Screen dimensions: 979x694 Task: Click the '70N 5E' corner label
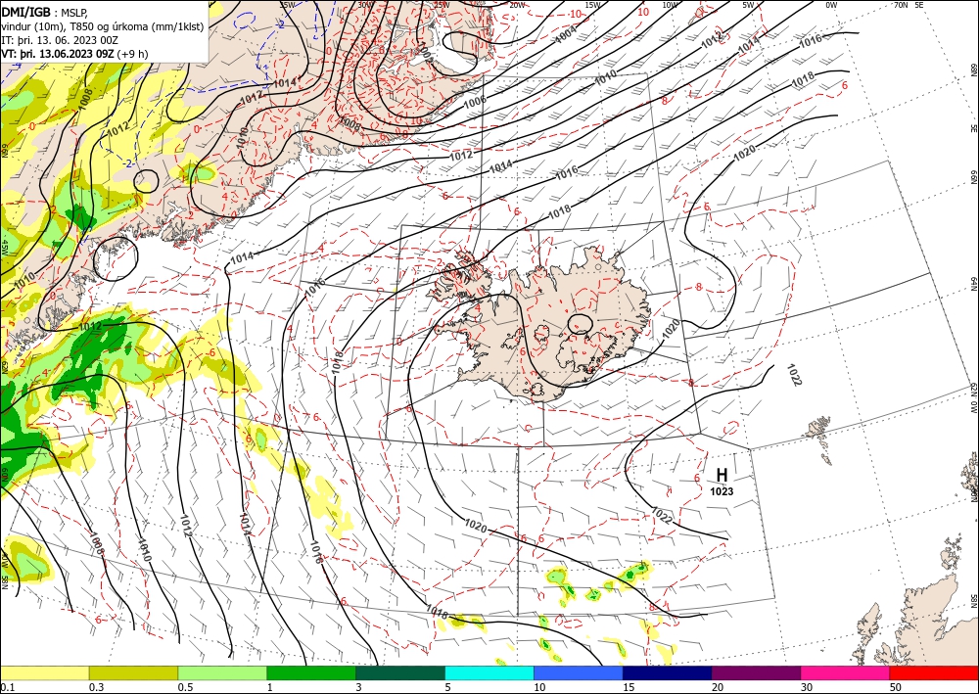click(909, 5)
